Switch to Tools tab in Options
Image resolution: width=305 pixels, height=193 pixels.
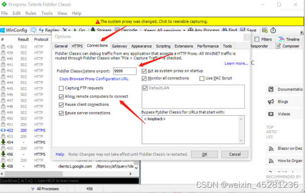pyautogui.click(x=227, y=46)
